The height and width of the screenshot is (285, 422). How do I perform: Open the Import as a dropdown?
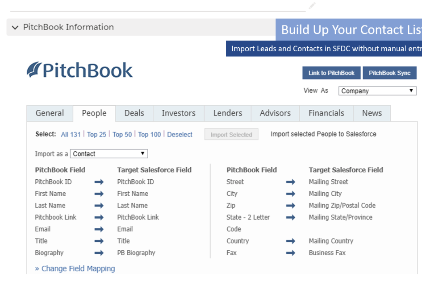[109, 153]
